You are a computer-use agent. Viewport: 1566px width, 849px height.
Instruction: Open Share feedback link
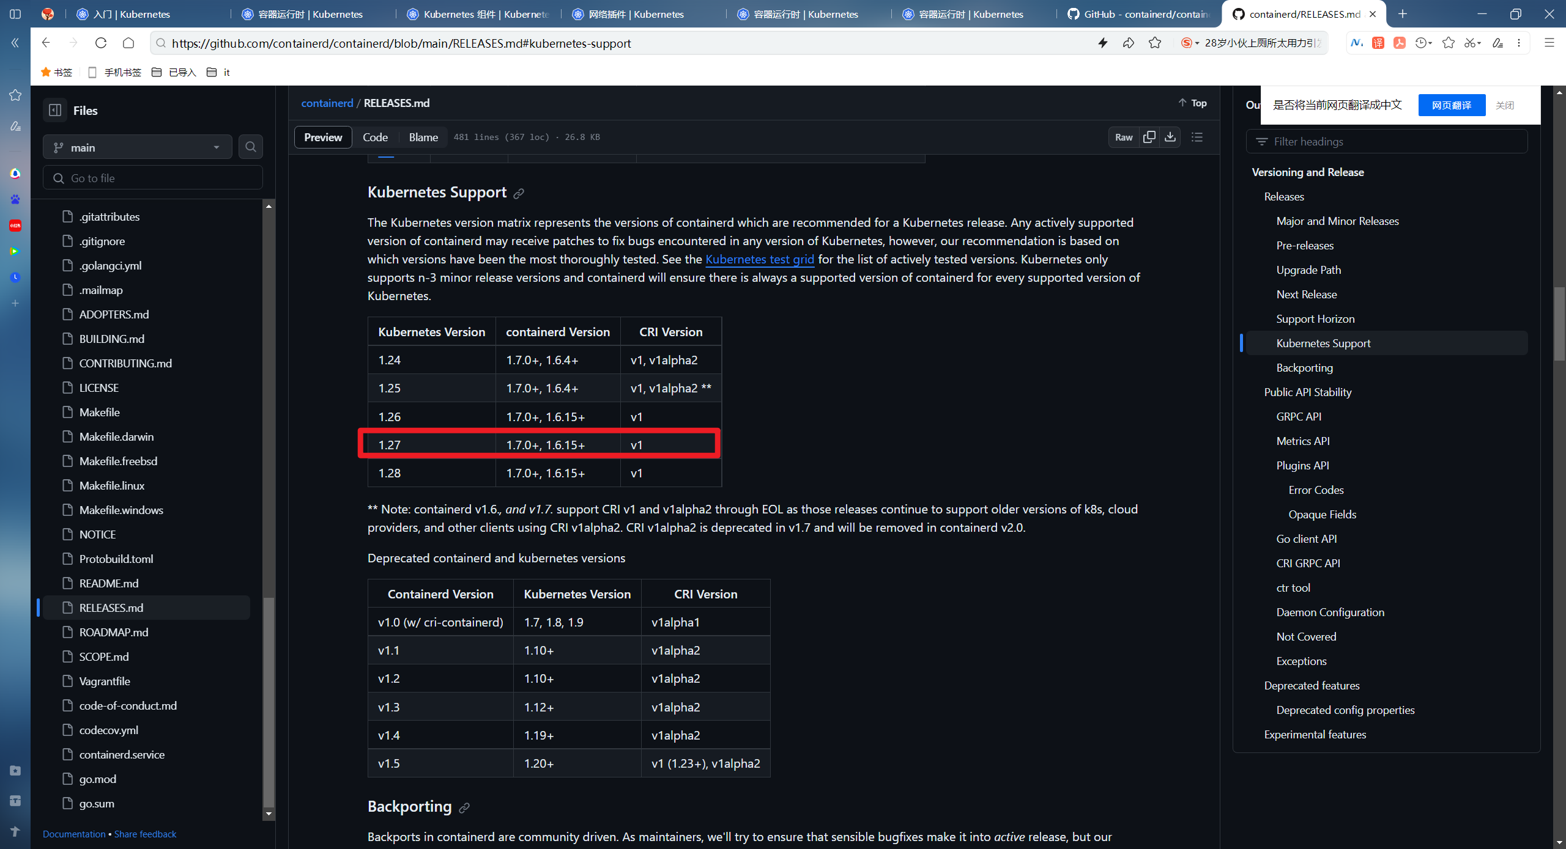click(145, 834)
